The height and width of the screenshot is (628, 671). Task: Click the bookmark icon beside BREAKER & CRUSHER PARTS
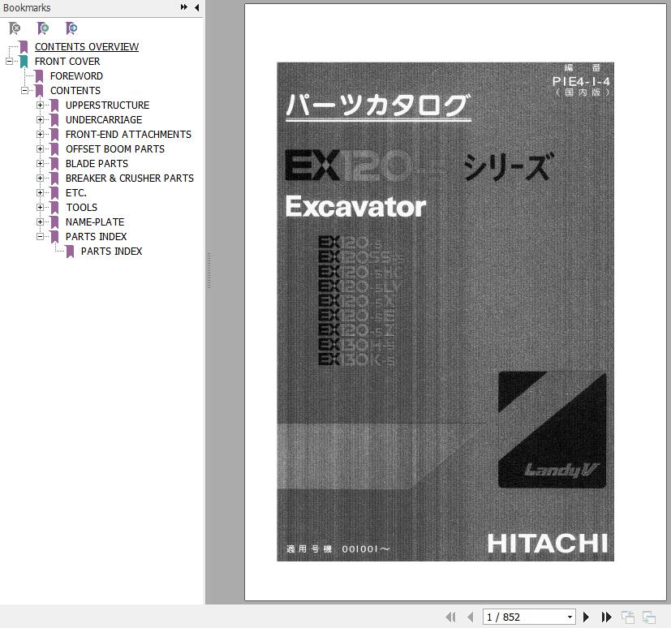[54, 178]
